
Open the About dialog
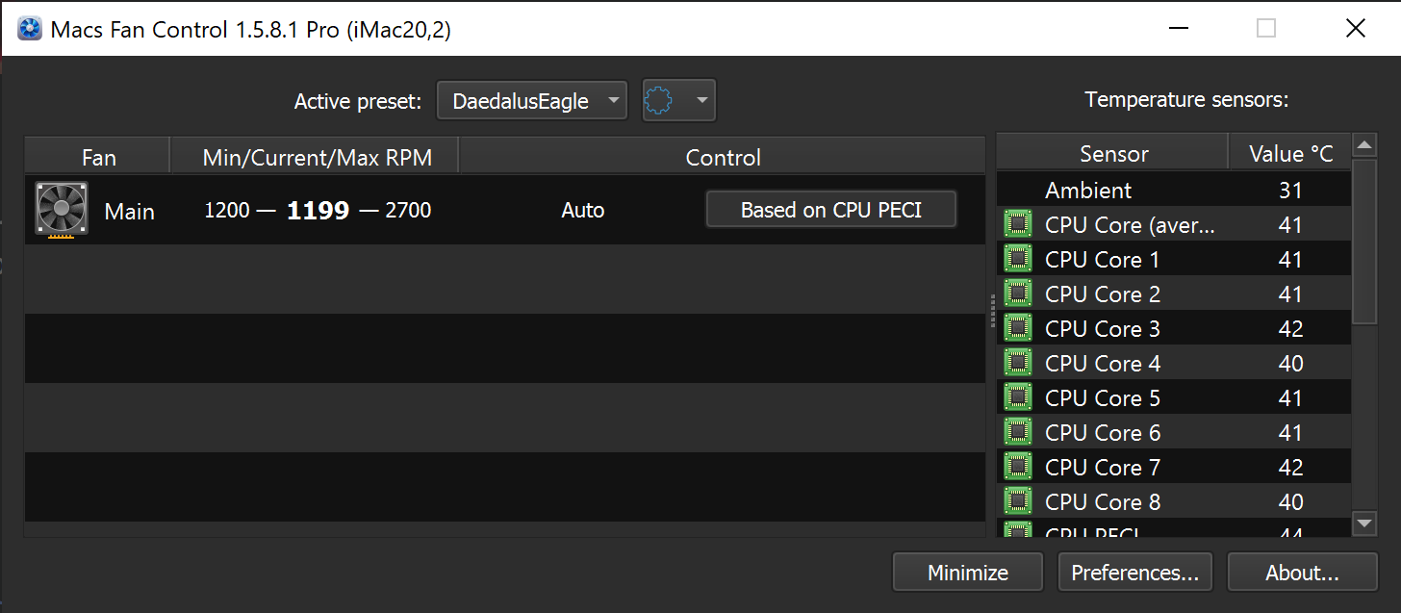pos(1303,572)
